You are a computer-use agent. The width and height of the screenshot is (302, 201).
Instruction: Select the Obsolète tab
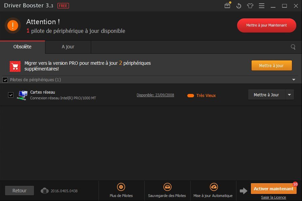(23, 47)
